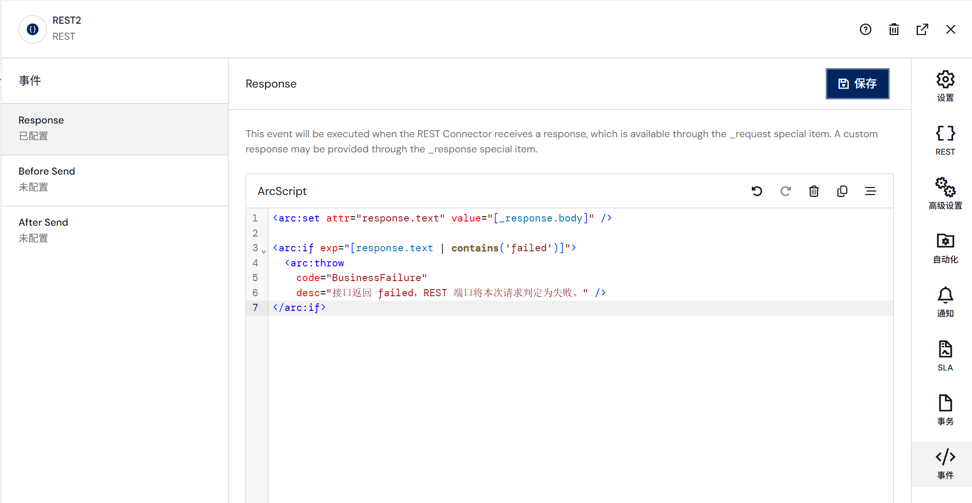Save the Response event script
This screenshot has width=972, height=503.
pos(857,84)
